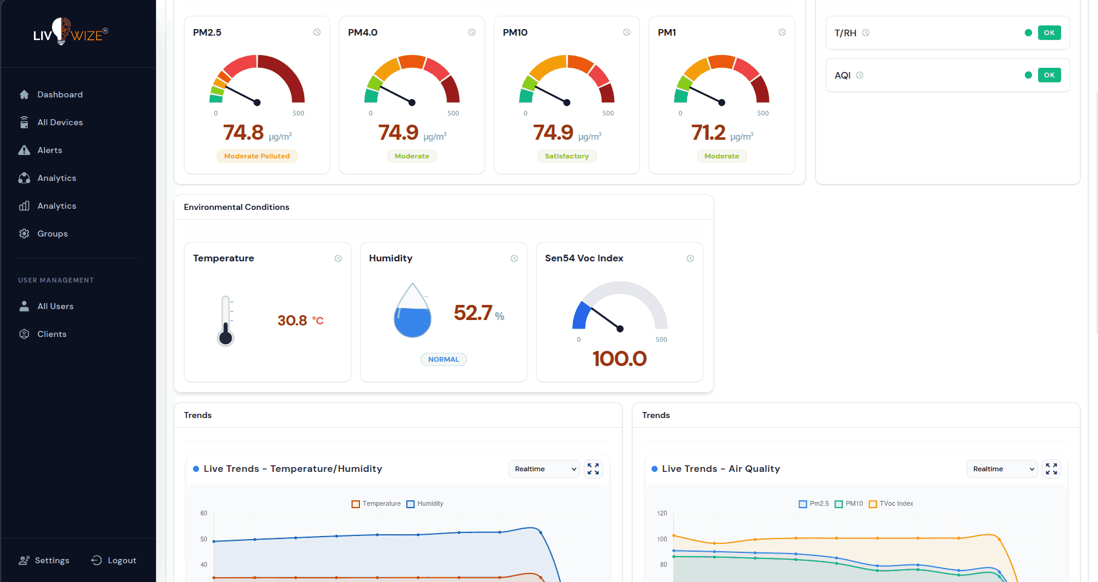Click the Satisfactory badge under PM10
Image resolution: width=1098 pixels, height=582 pixels.
click(567, 156)
